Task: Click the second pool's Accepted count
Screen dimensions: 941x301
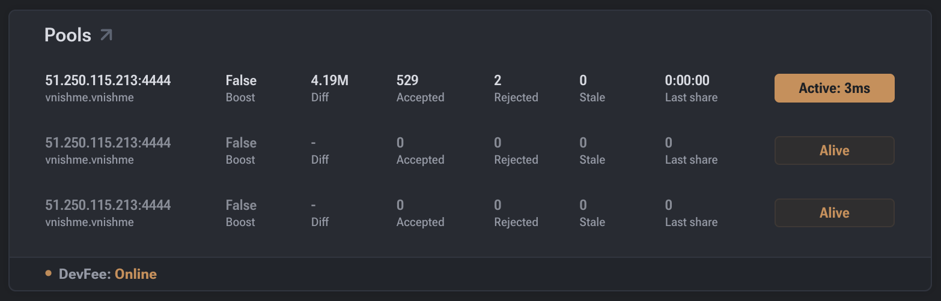Action: click(x=400, y=143)
